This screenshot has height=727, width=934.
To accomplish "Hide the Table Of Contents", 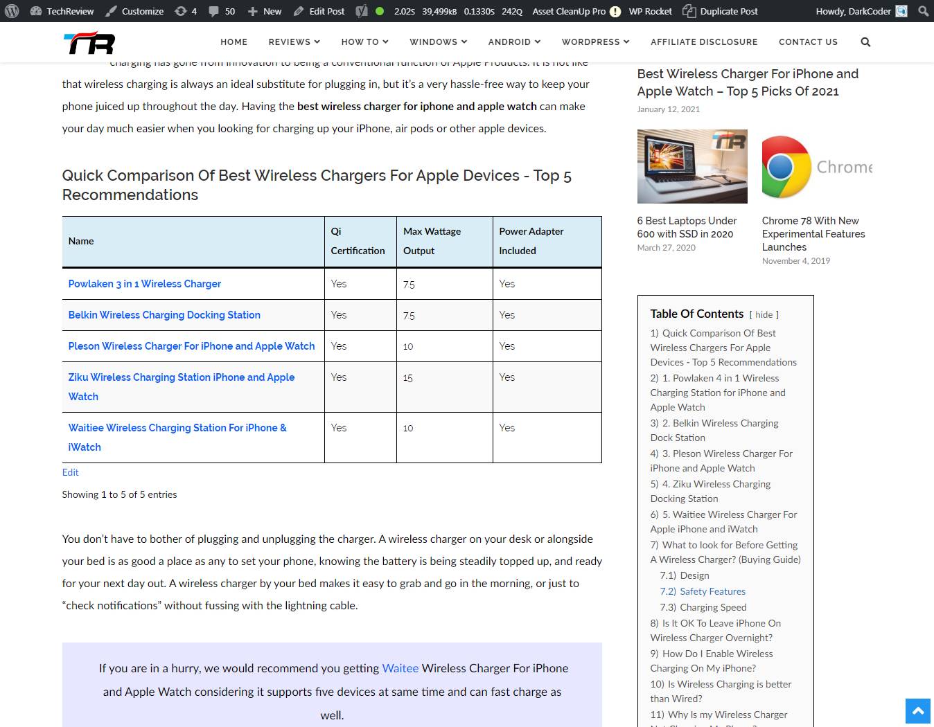I will tap(764, 314).
